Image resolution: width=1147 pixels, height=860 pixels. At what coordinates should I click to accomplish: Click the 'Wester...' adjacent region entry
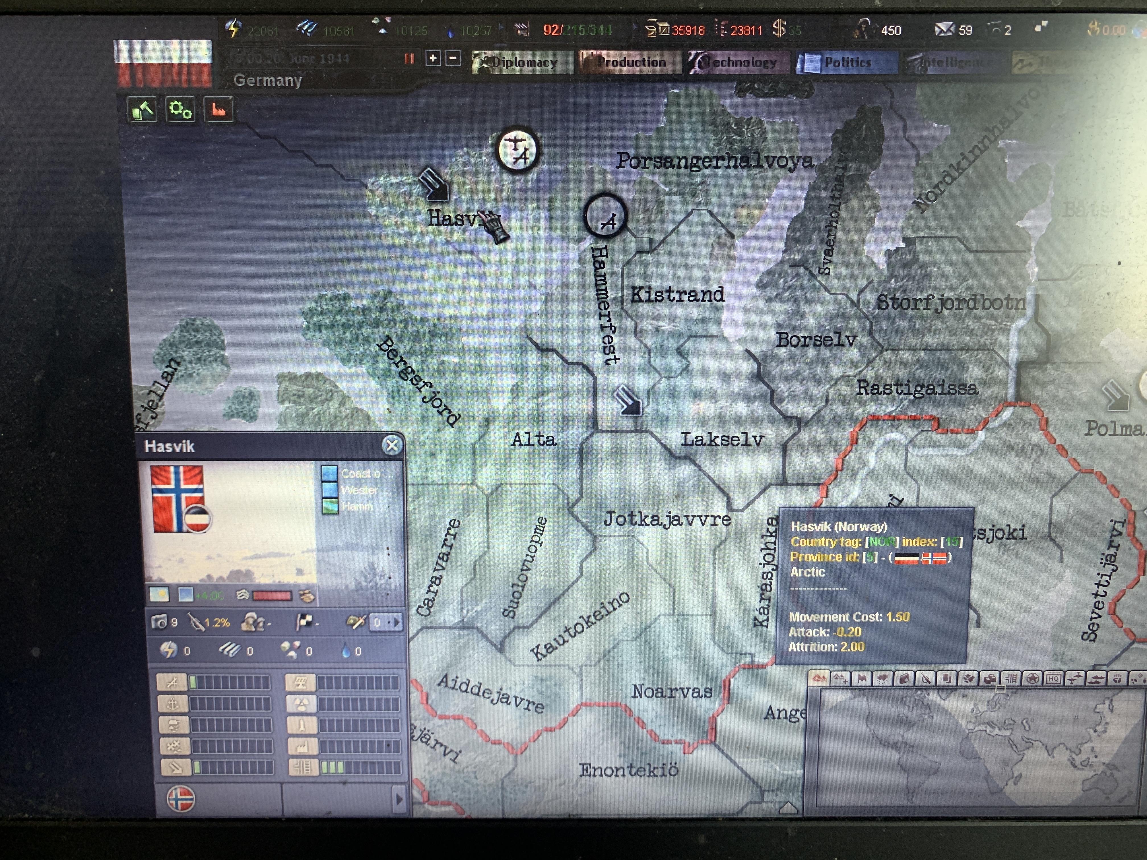coord(357,490)
